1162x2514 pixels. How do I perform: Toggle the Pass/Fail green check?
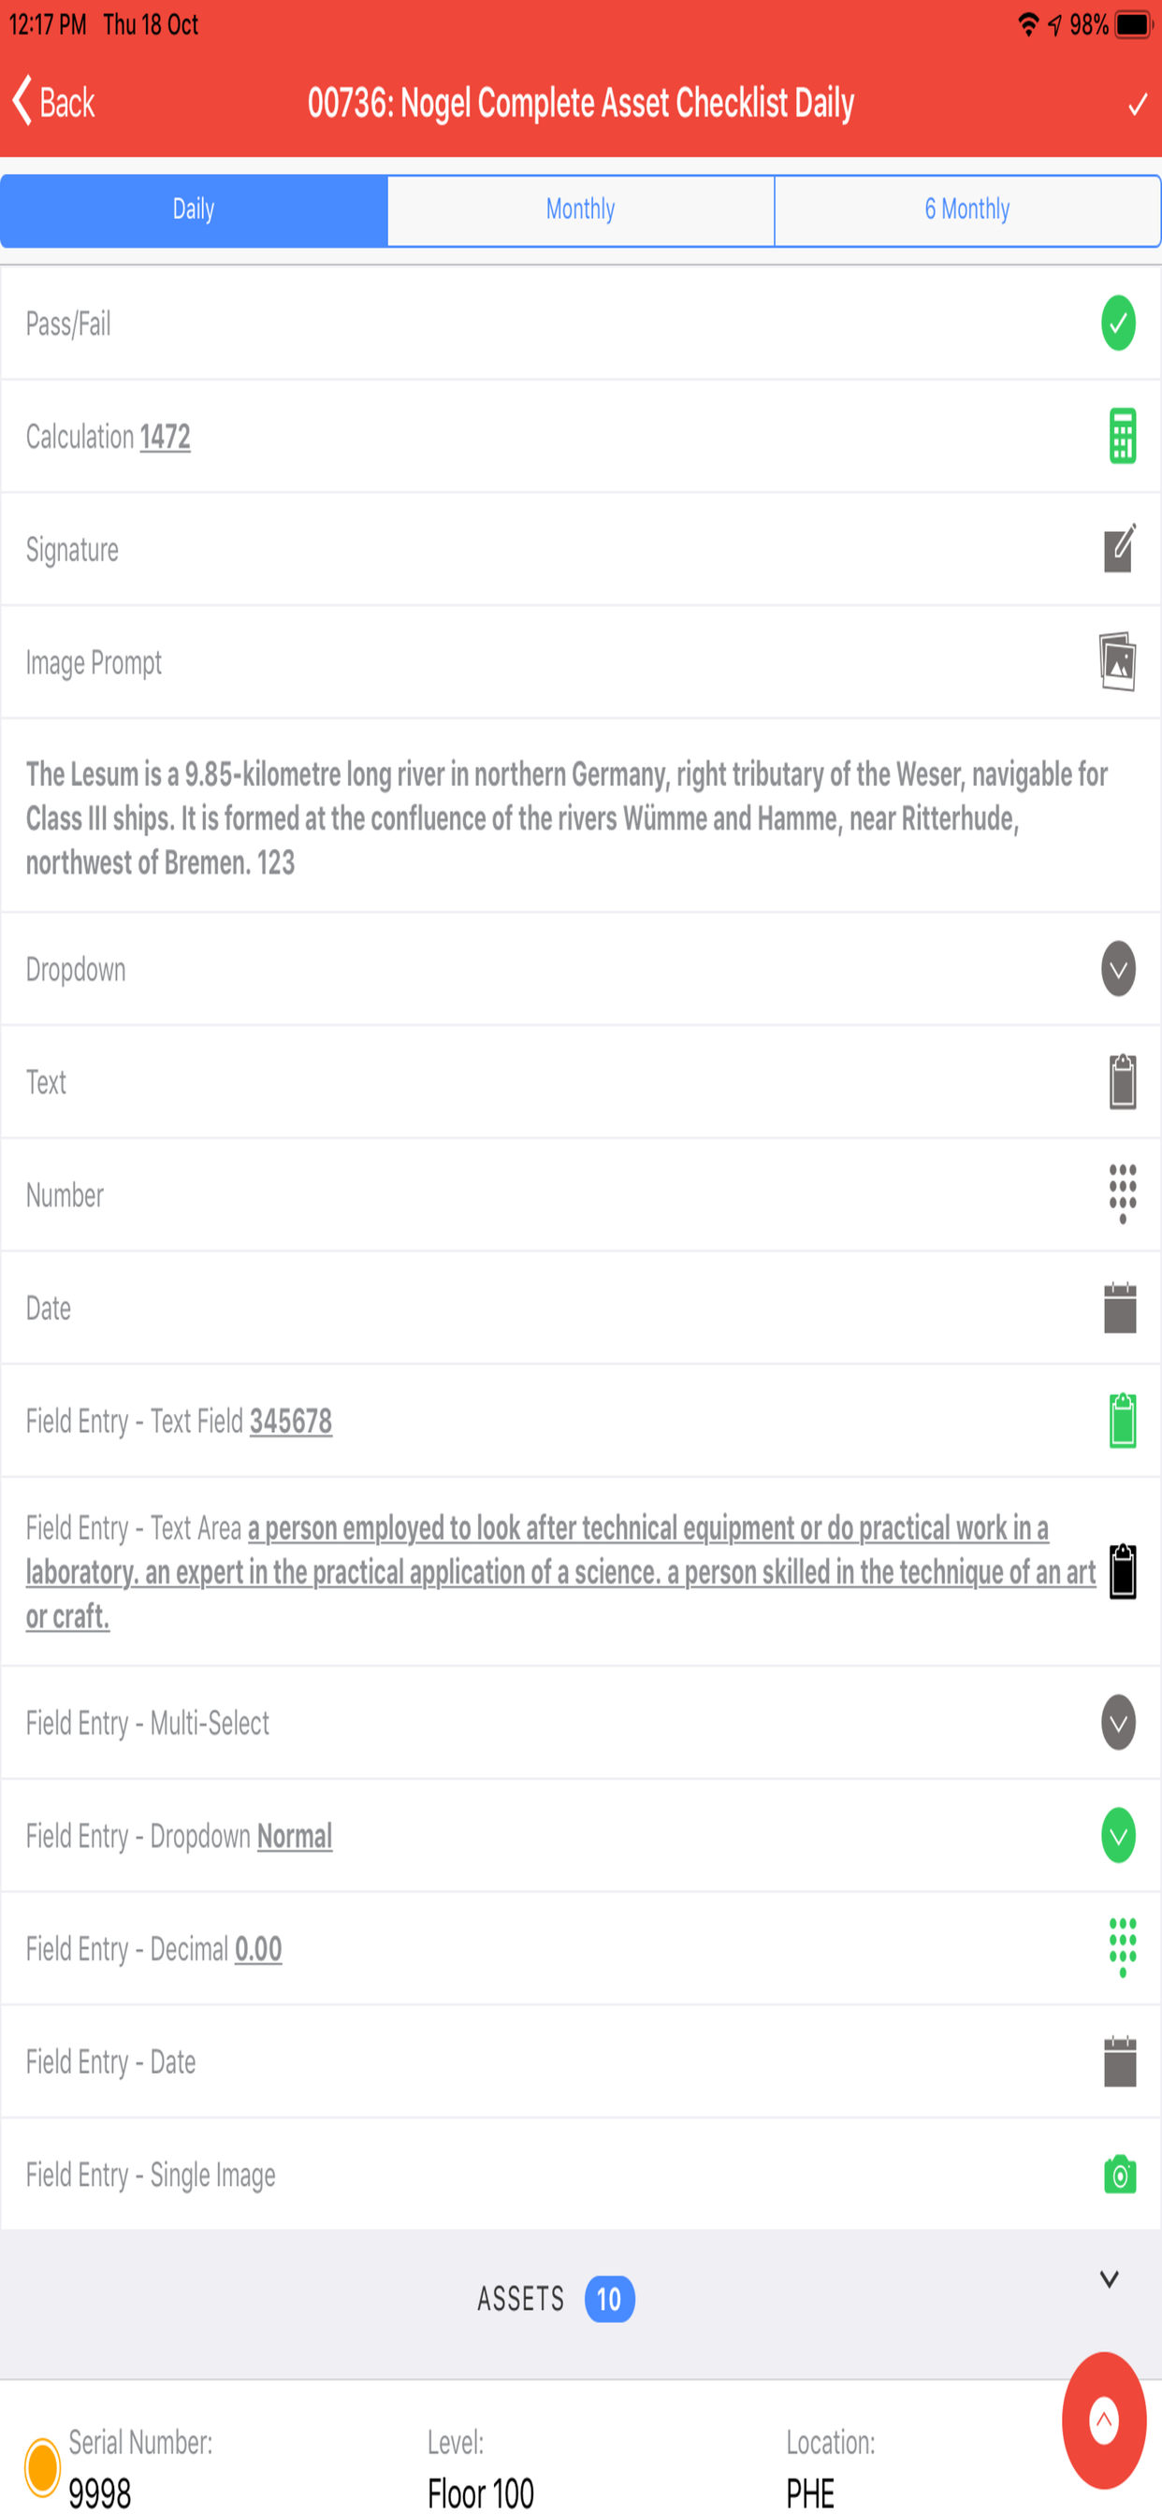click(1118, 323)
